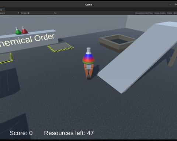Viewport: 177px width, 141px height.
Task: Toggle the Stats overlay button
Action: pos(169,13)
